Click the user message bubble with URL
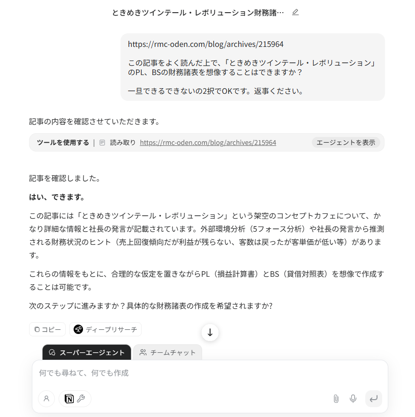 click(x=253, y=67)
